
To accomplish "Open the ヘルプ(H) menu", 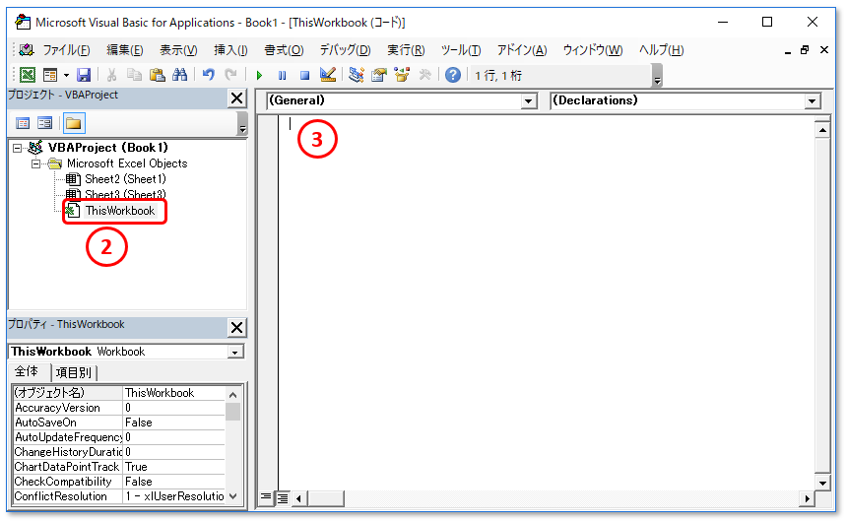I will point(662,50).
